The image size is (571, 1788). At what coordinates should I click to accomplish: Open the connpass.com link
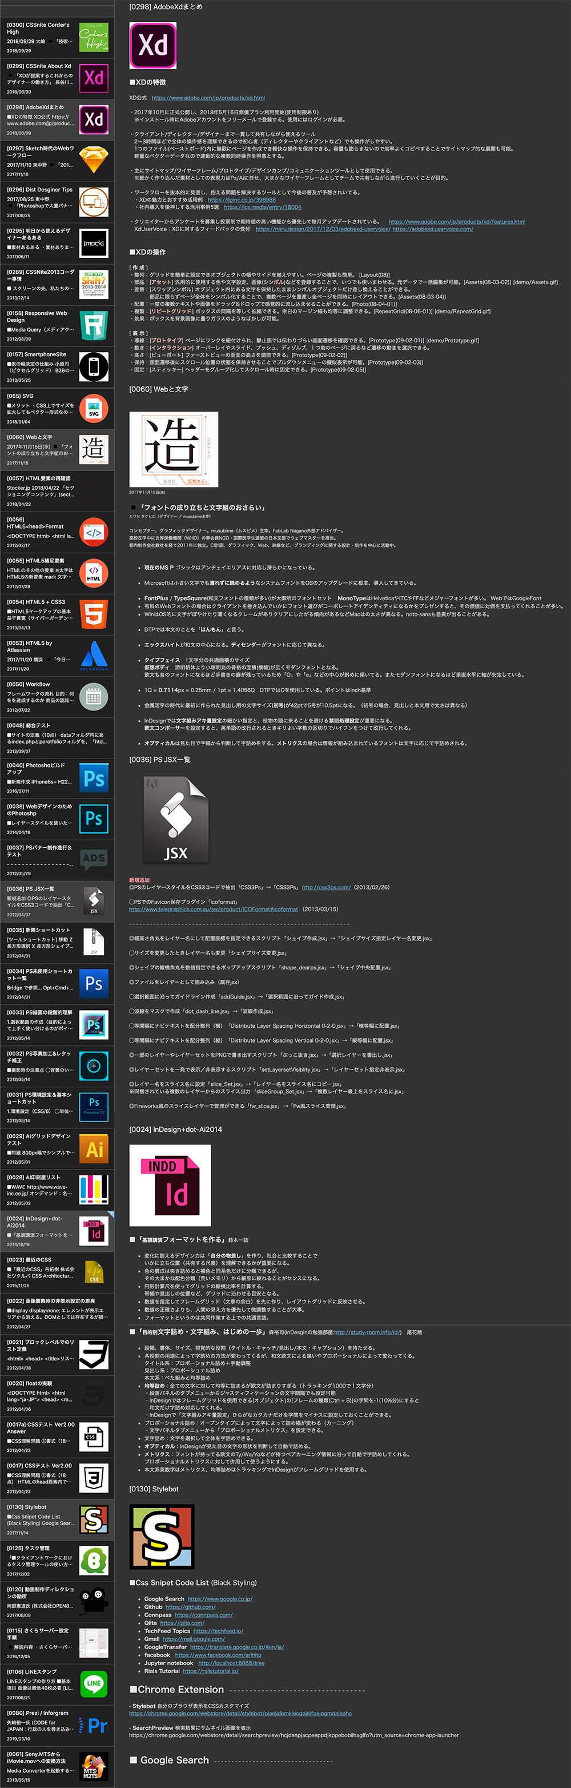(204, 1615)
